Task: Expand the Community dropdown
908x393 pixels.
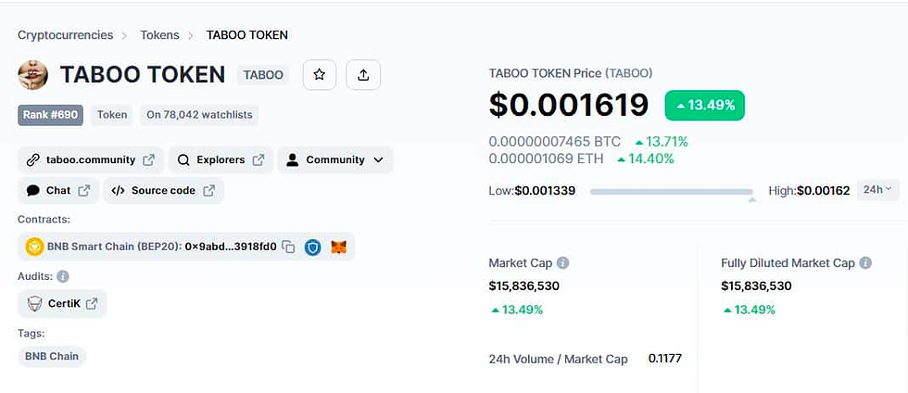Action: 335,160
